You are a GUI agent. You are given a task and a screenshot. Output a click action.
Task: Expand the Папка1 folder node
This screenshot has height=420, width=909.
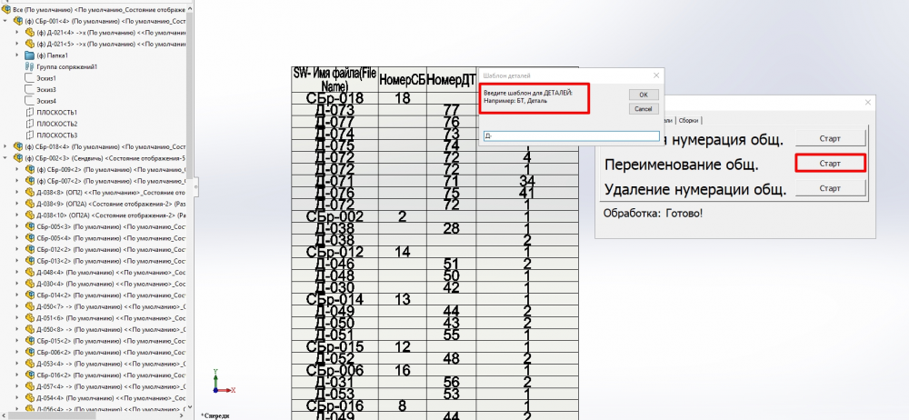point(16,55)
